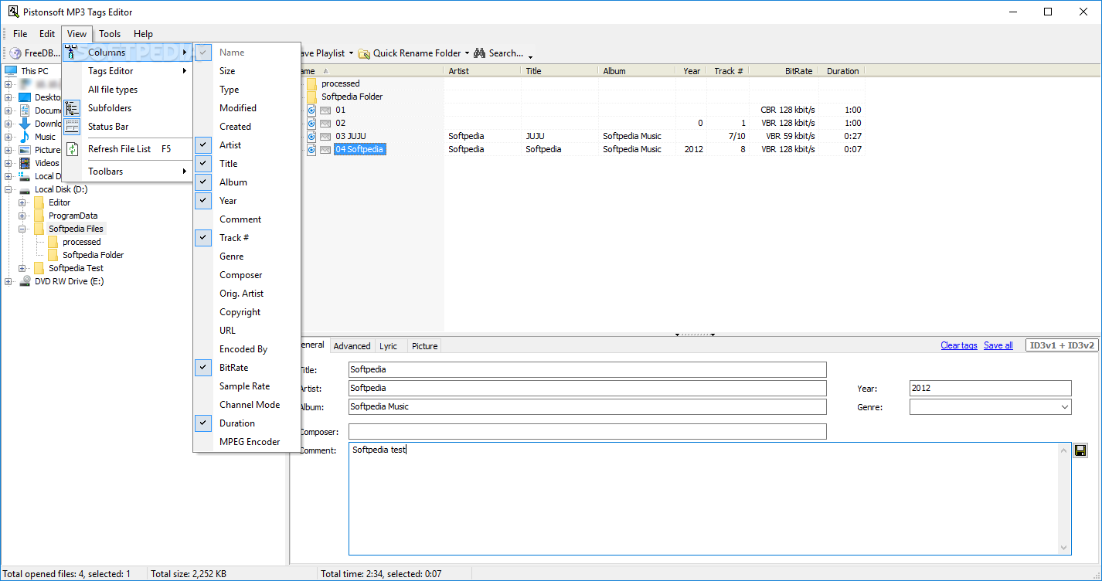Click the Columns icon in View menu
The height and width of the screenshot is (581, 1102).
72,53
